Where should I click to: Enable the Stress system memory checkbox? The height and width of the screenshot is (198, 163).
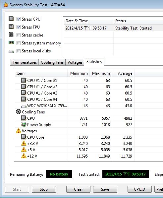coord(19,43)
